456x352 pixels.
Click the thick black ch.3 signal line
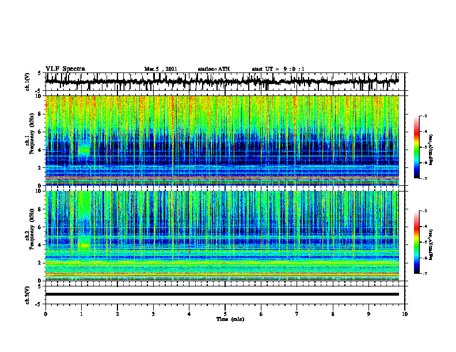[222, 294]
